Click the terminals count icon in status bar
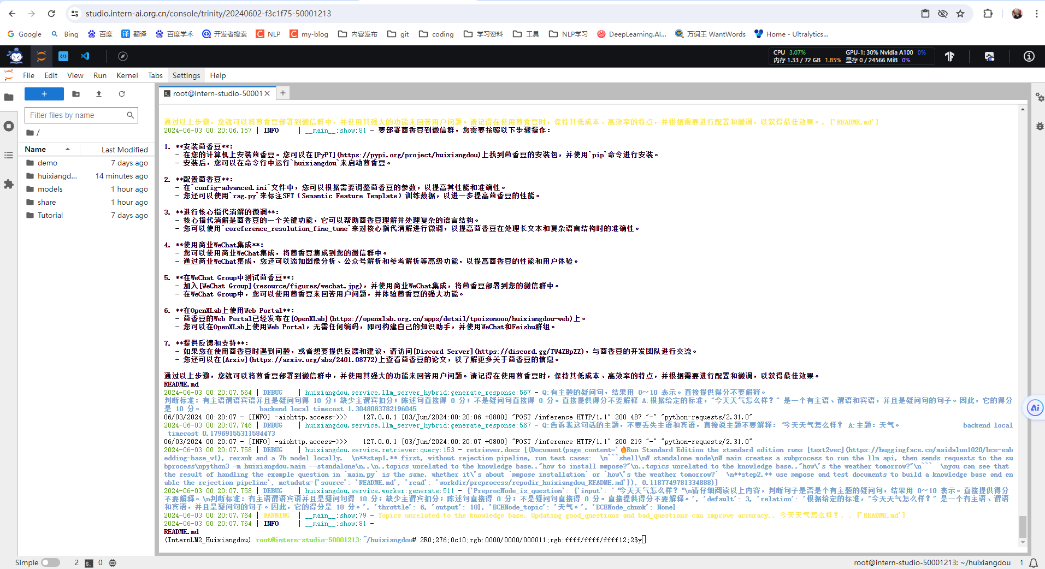 point(89,563)
